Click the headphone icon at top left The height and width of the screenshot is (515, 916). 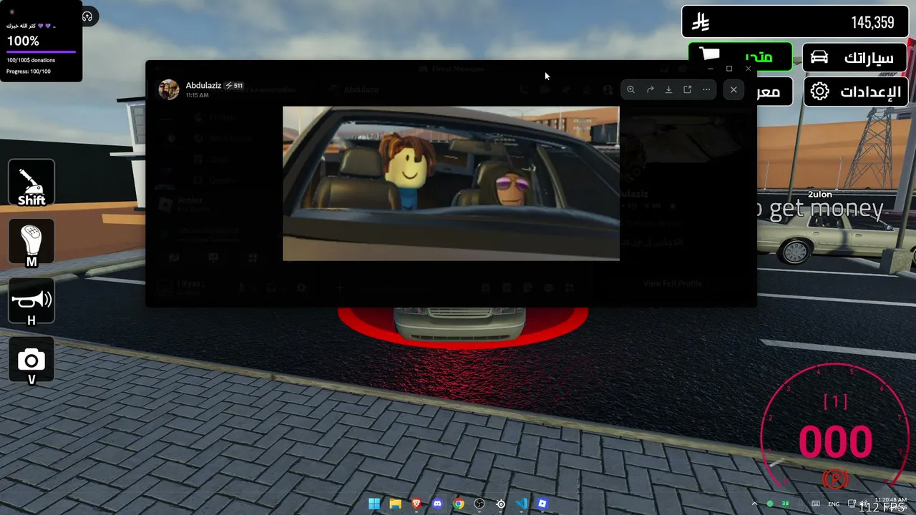pos(87,16)
